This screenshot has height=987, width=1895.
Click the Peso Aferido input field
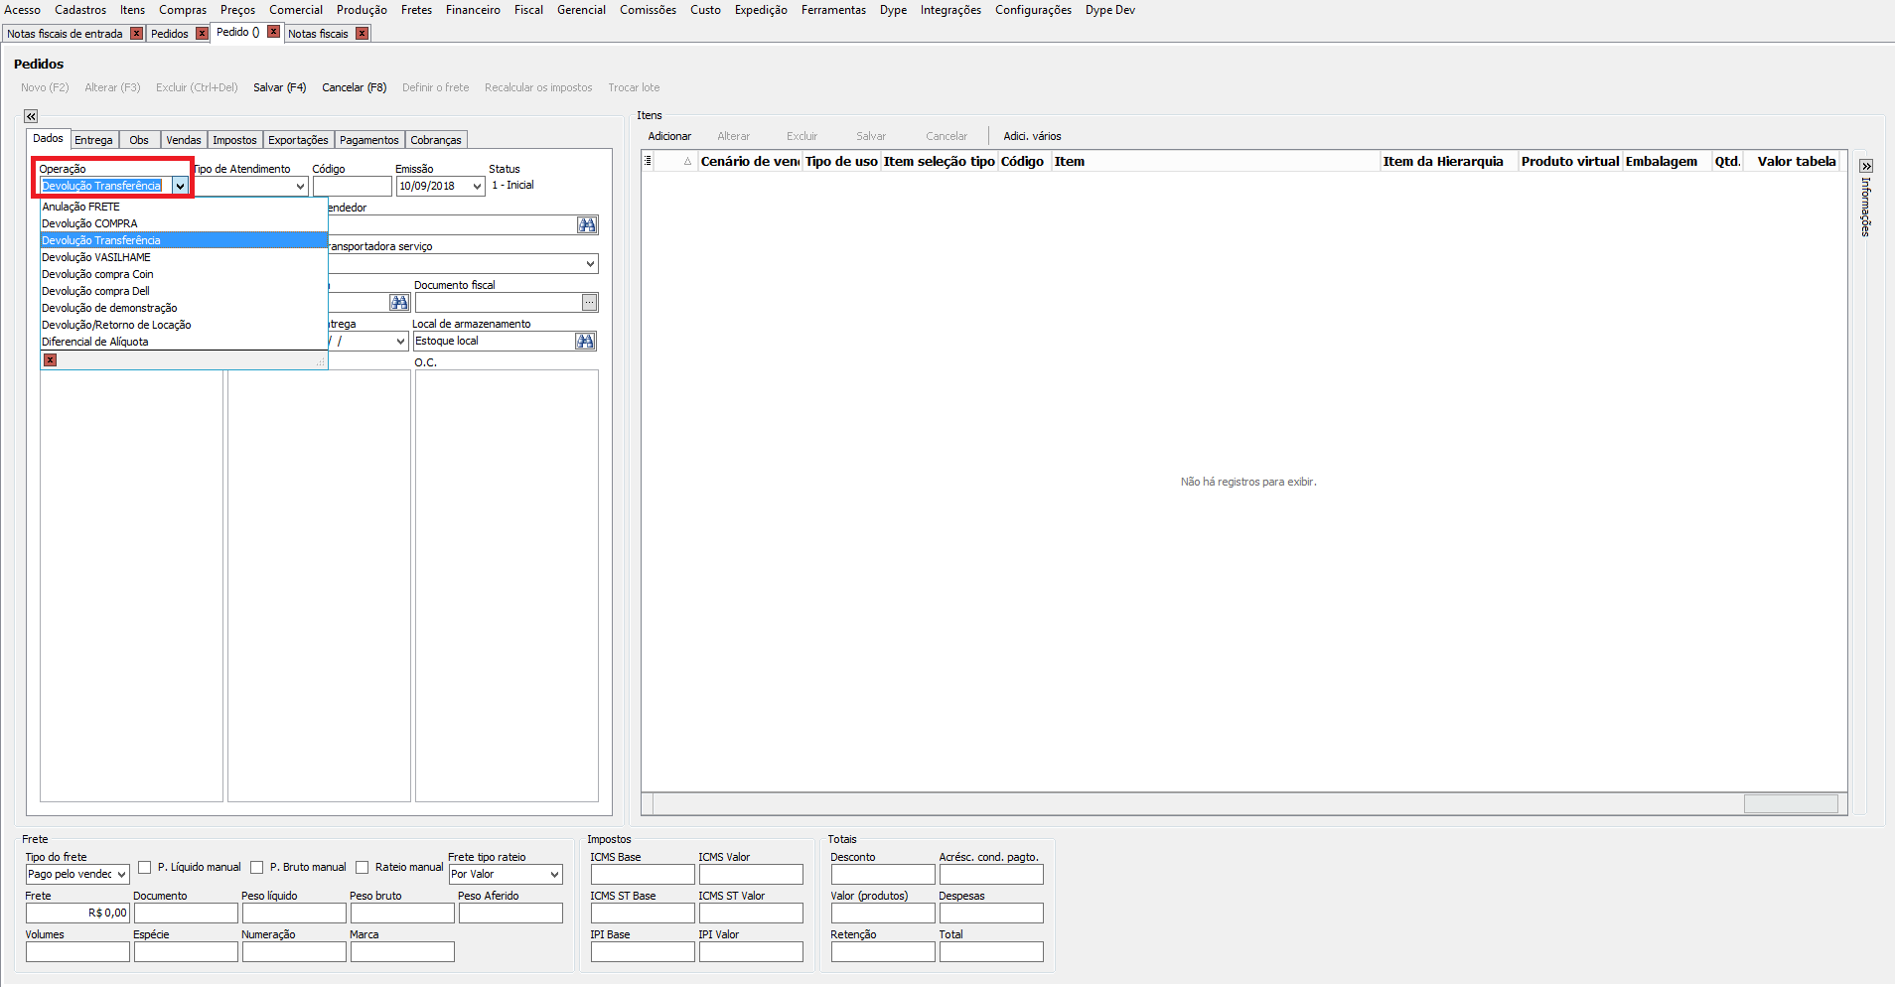tap(510, 914)
